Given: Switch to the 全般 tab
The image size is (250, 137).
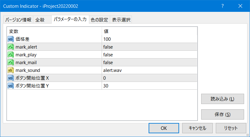Looking at the screenshot, I should click(x=42, y=20).
